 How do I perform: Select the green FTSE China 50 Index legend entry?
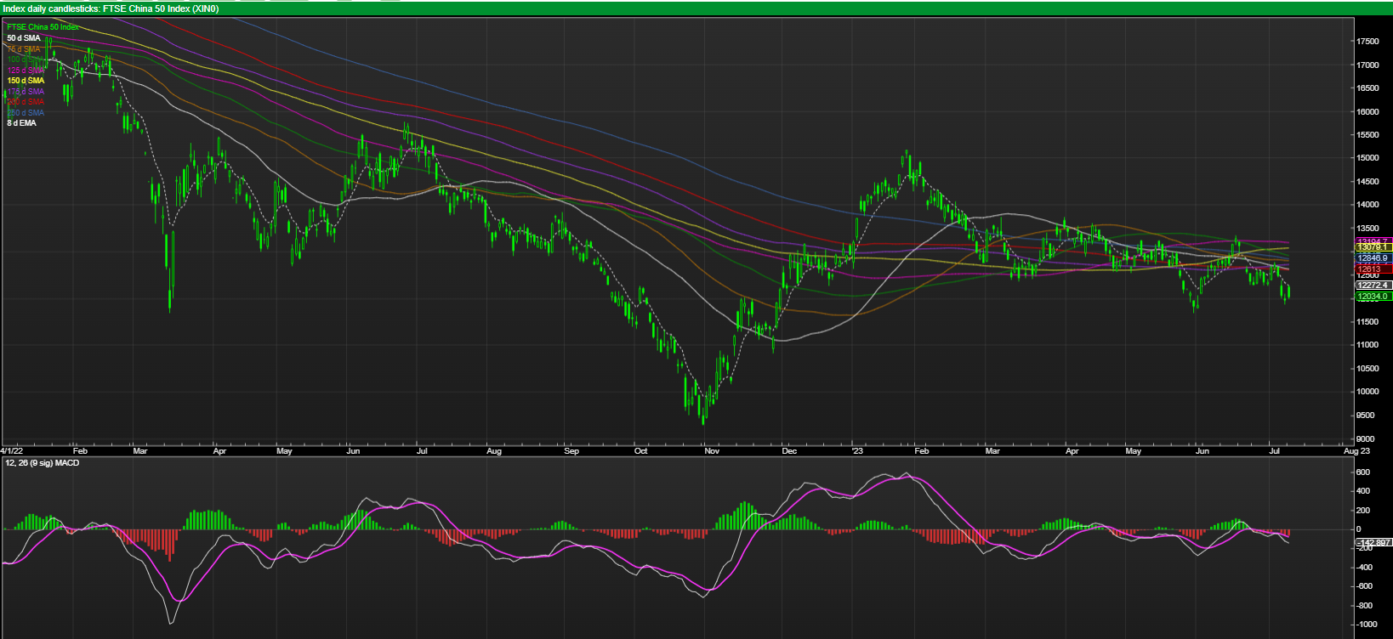point(43,27)
